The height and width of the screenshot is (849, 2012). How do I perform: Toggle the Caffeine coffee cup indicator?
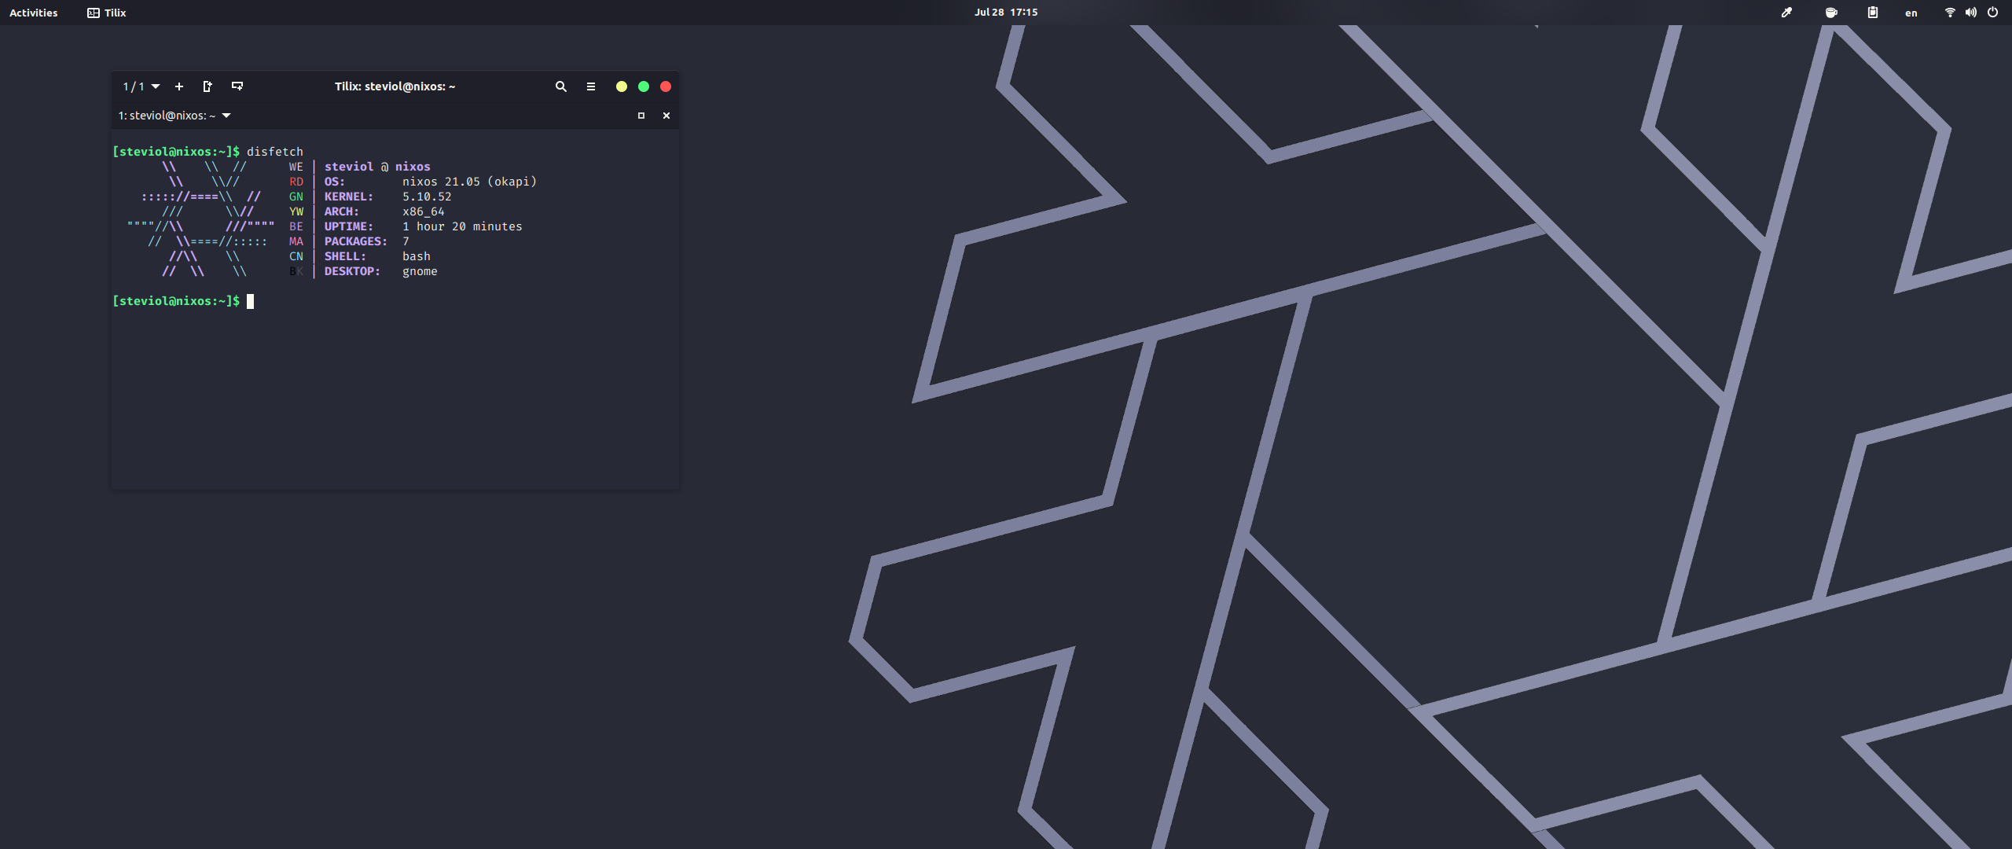point(1831,13)
